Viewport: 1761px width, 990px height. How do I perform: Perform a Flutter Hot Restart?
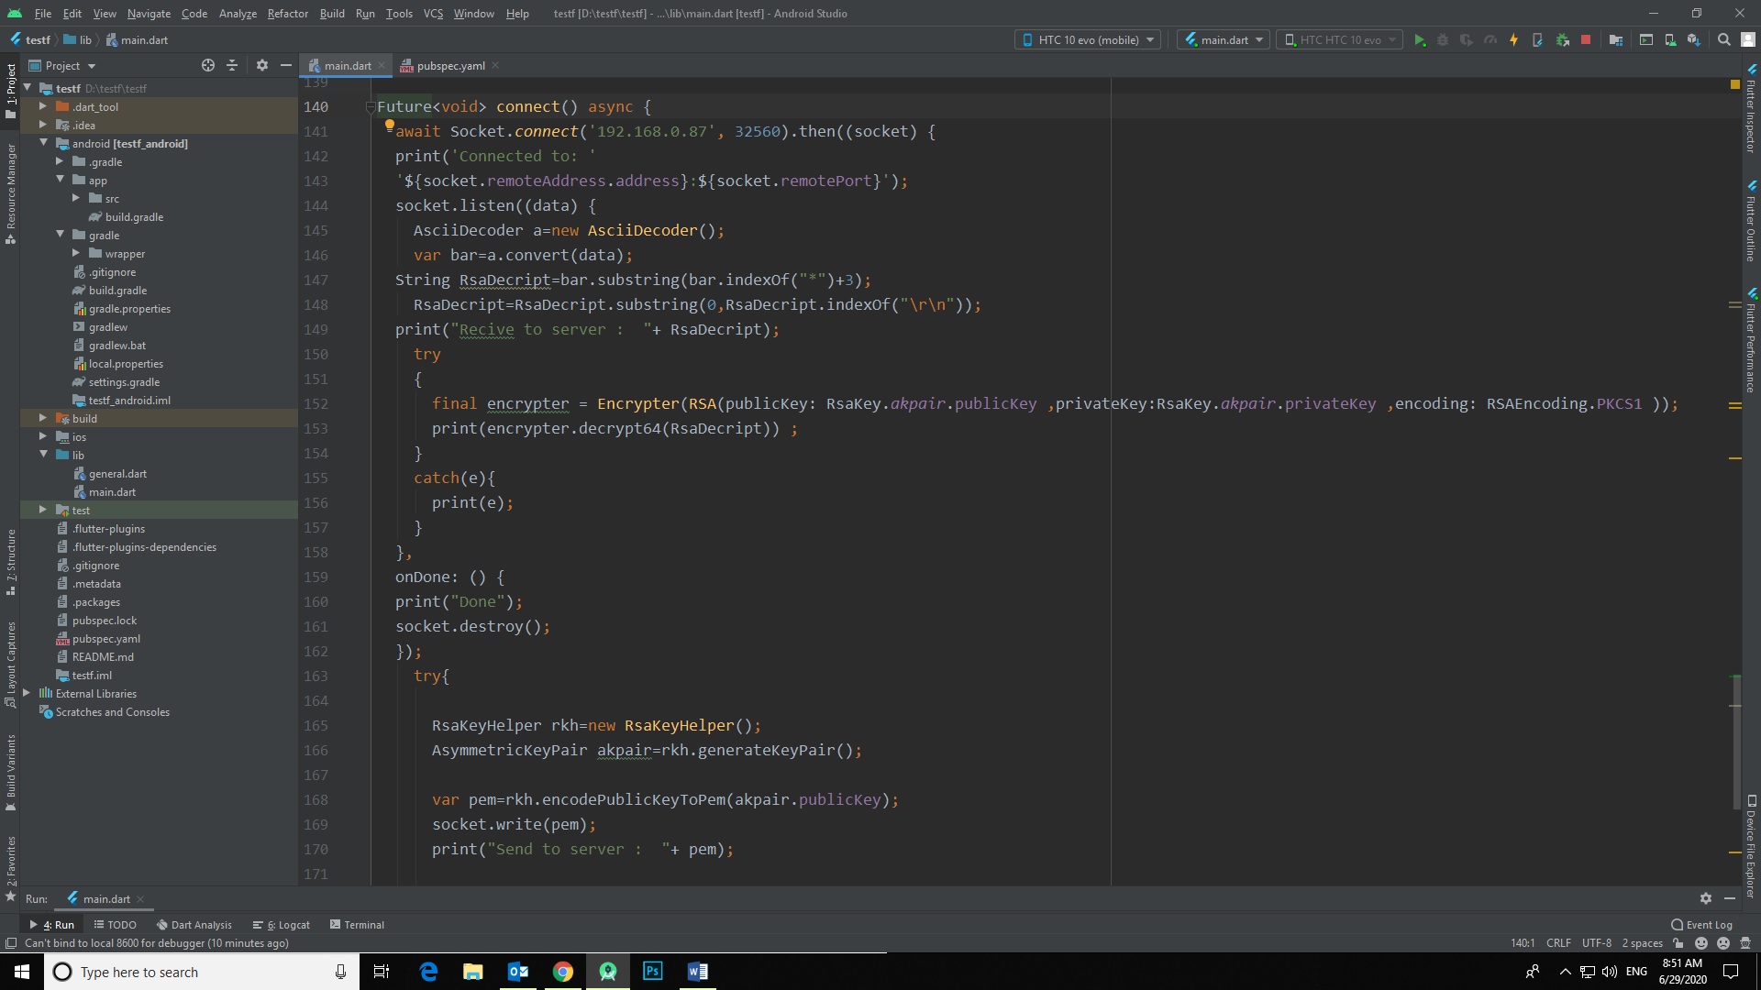1538,39
